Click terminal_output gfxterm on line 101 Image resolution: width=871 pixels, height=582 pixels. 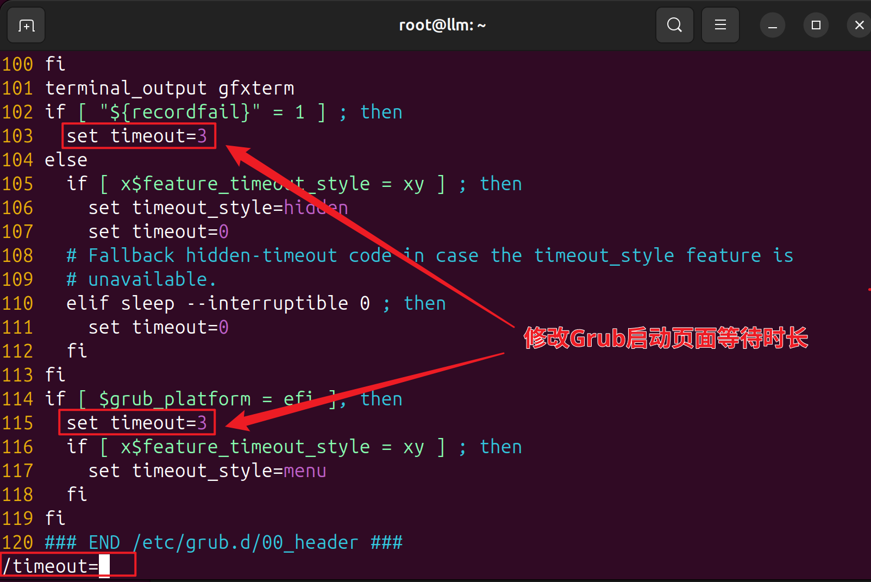[170, 88]
